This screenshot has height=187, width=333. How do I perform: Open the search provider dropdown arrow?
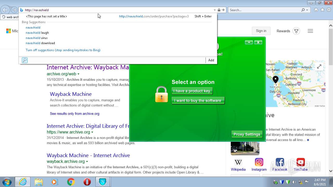coord(307,10)
